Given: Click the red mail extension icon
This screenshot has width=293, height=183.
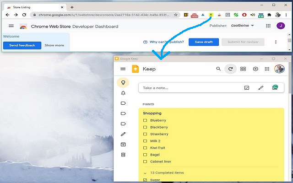Looking at the screenshot, I should tap(194, 15).
